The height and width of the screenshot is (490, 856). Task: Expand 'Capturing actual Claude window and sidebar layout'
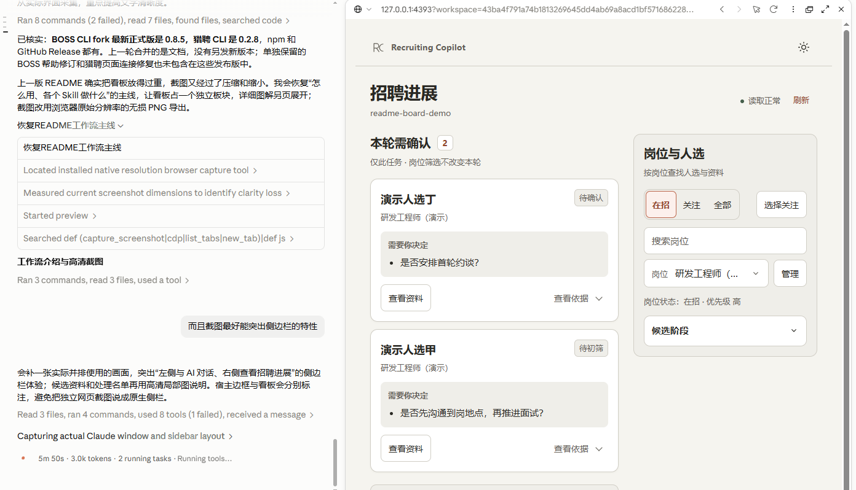click(125, 436)
